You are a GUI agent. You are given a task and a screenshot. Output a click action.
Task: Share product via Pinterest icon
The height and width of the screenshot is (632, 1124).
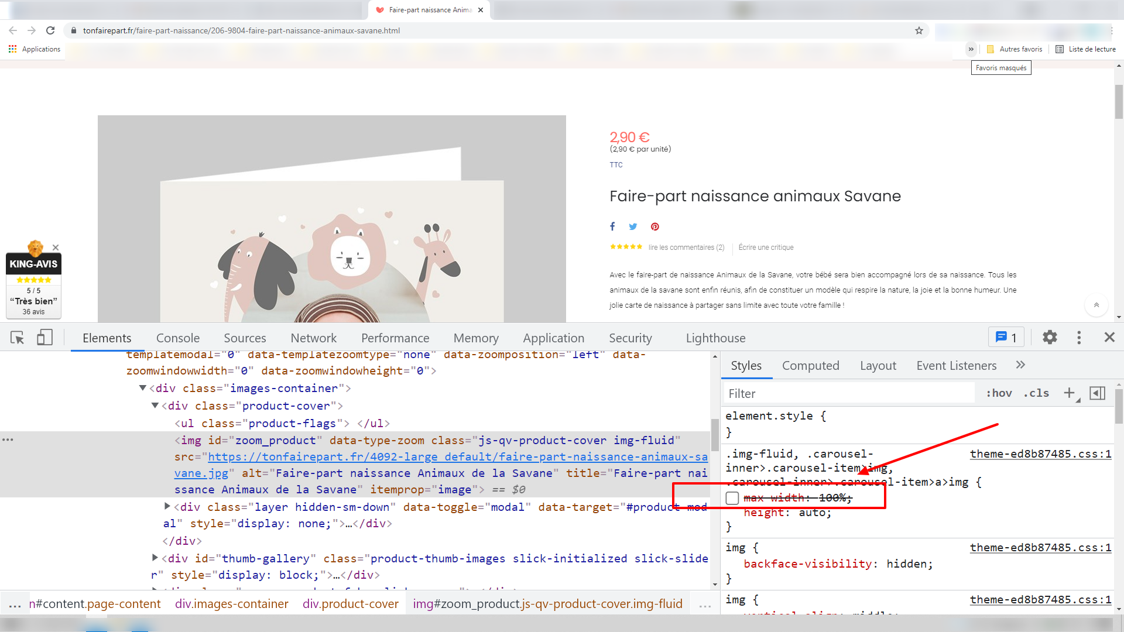coord(654,226)
